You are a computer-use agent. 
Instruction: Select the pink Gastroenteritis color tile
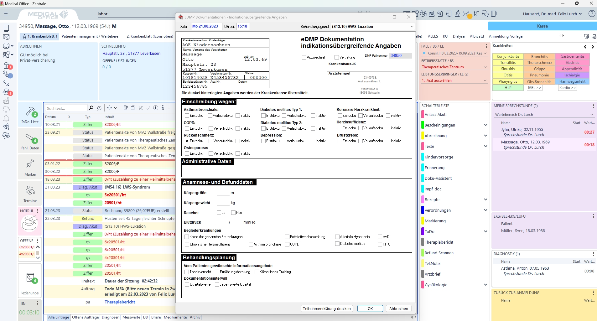[572, 56]
